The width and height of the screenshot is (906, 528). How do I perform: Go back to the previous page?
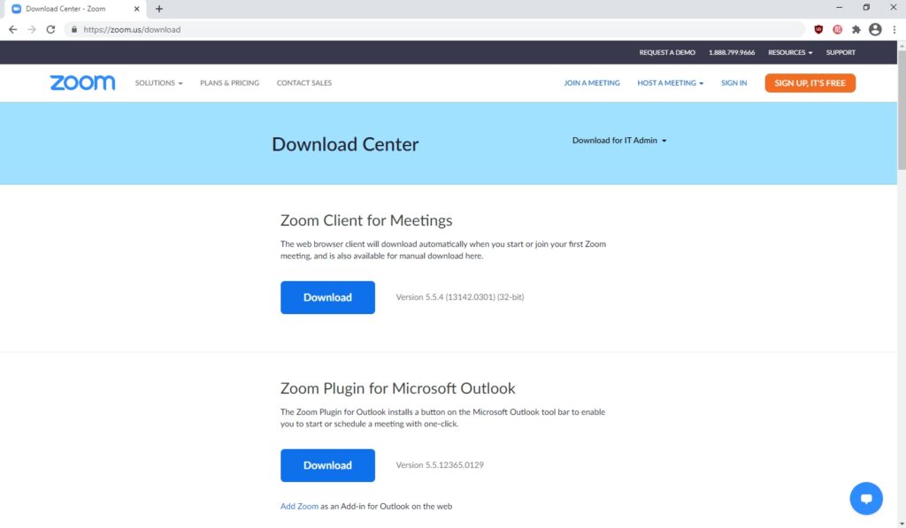coord(12,29)
